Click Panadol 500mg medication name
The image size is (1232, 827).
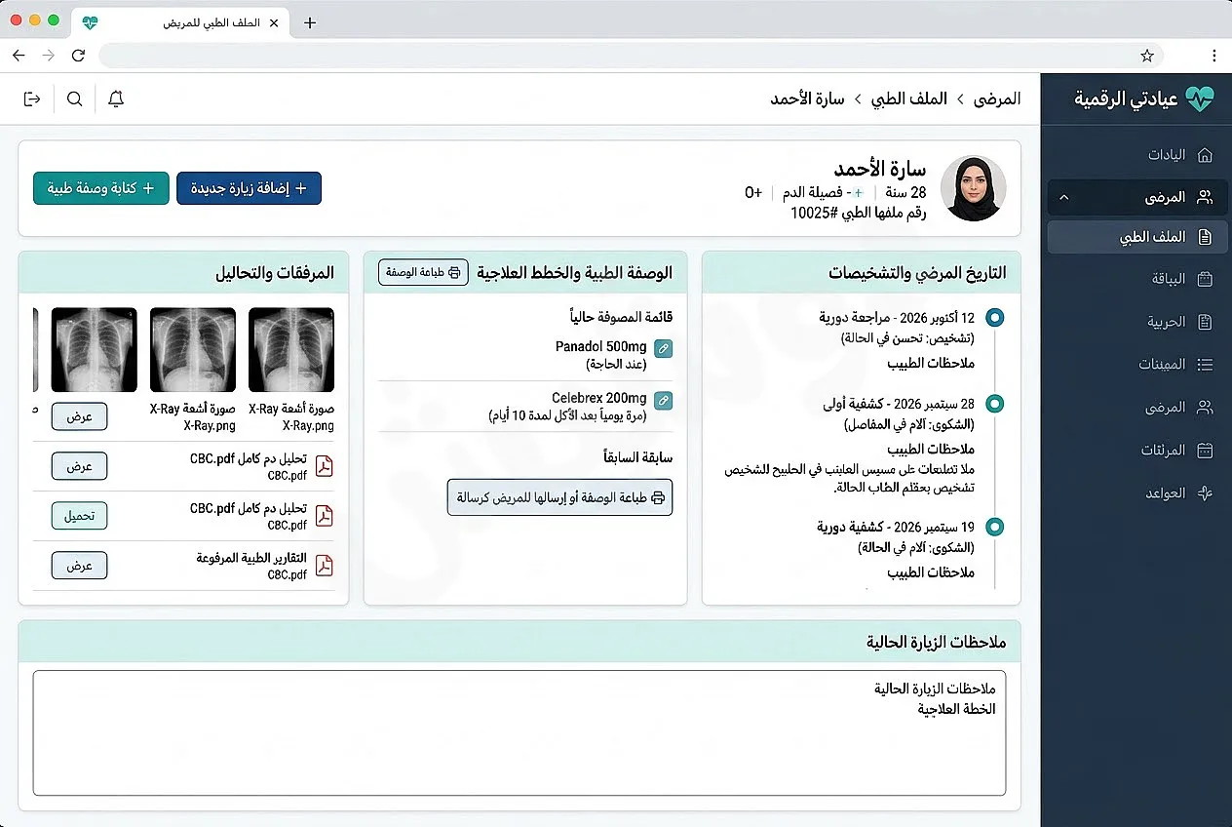pos(600,347)
